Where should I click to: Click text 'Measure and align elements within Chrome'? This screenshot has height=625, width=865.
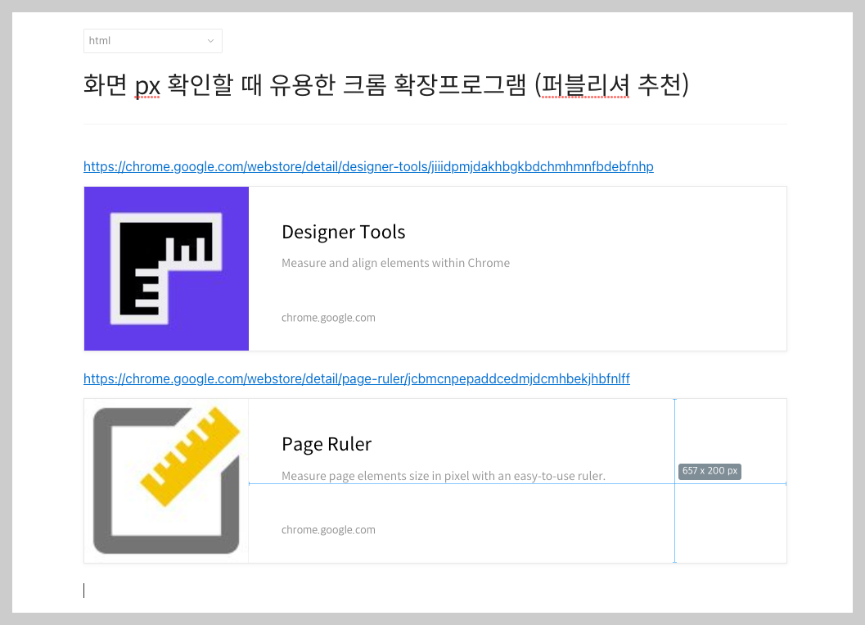tap(395, 263)
